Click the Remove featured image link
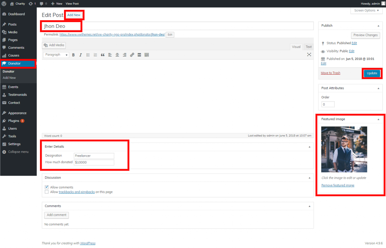This screenshot has width=386, height=248. click(x=338, y=185)
